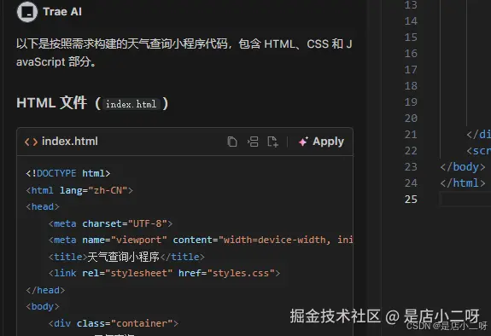Click the title 天气查询小程序 line
The width and height of the screenshot is (491, 336).
coord(126,257)
